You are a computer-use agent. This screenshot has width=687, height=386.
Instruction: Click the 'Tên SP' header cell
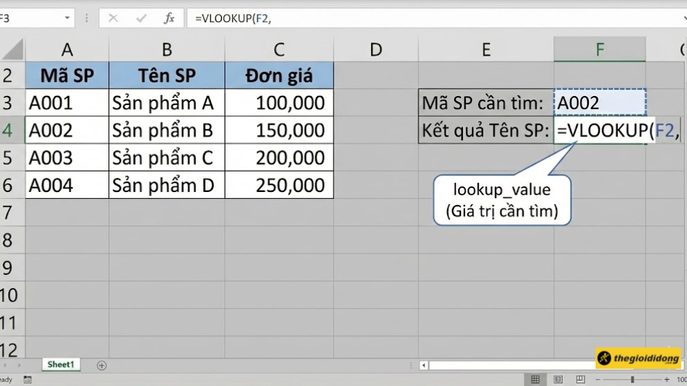coord(167,75)
